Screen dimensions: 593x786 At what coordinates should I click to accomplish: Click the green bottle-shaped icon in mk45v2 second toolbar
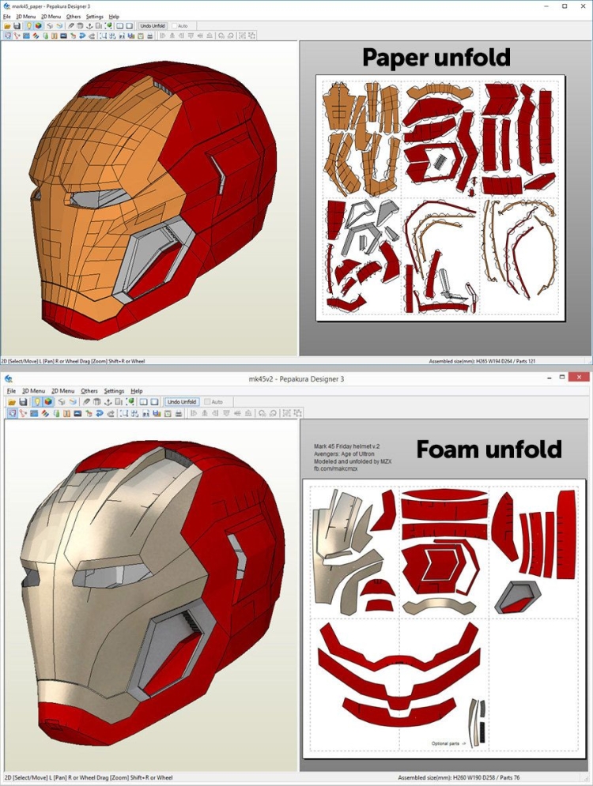tap(55, 414)
